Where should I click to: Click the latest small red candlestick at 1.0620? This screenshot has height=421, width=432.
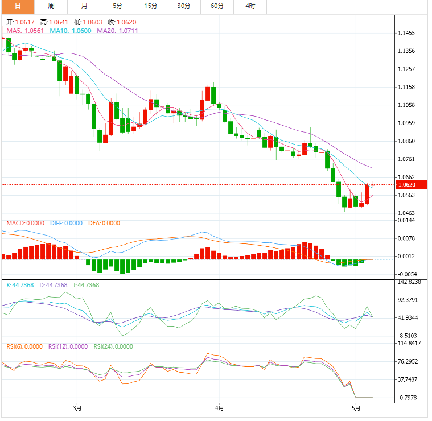[373, 184]
